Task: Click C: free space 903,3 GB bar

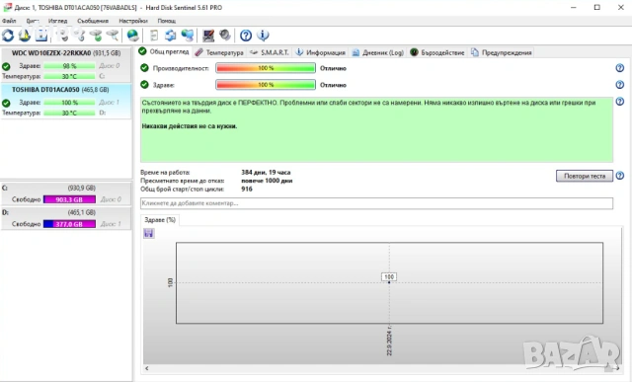Action: [69, 199]
